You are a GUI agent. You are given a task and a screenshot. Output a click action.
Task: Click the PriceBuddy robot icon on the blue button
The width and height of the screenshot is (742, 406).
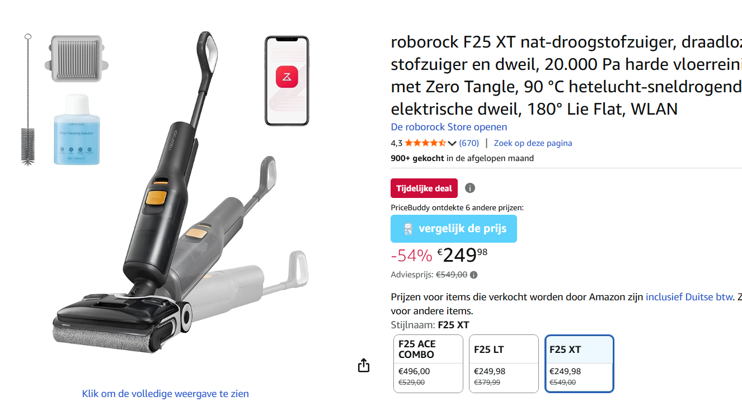click(409, 228)
